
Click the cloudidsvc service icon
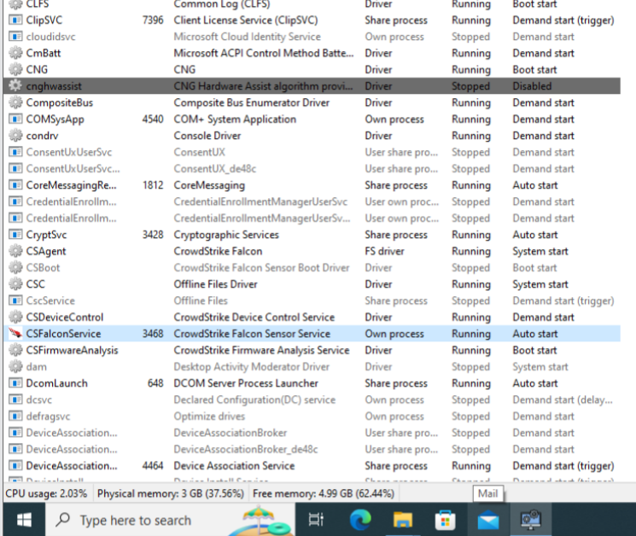pyautogui.click(x=15, y=37)
